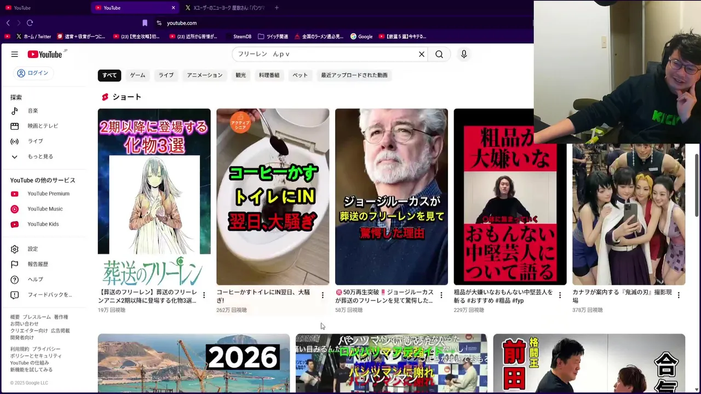Open the YouTube hamburger guide menu
701x394 pixels.
[x=15, y=54]
